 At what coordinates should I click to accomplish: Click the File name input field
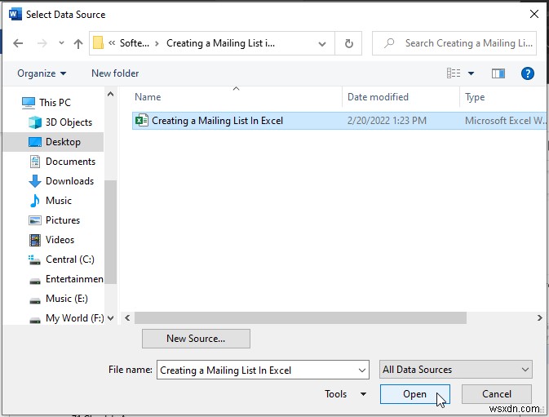pyautogui.click(x=257, y=370)
